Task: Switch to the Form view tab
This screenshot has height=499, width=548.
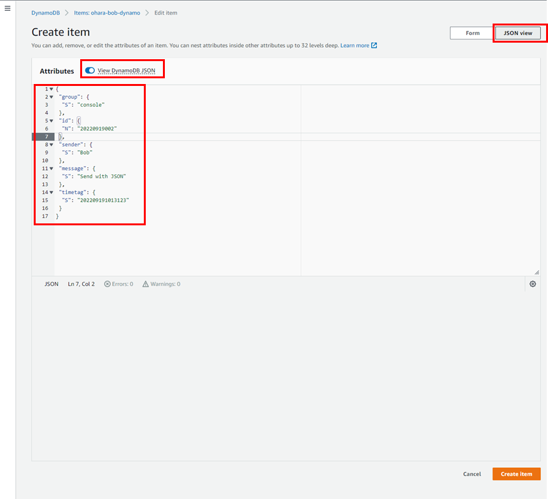Action: coord(472,33)
